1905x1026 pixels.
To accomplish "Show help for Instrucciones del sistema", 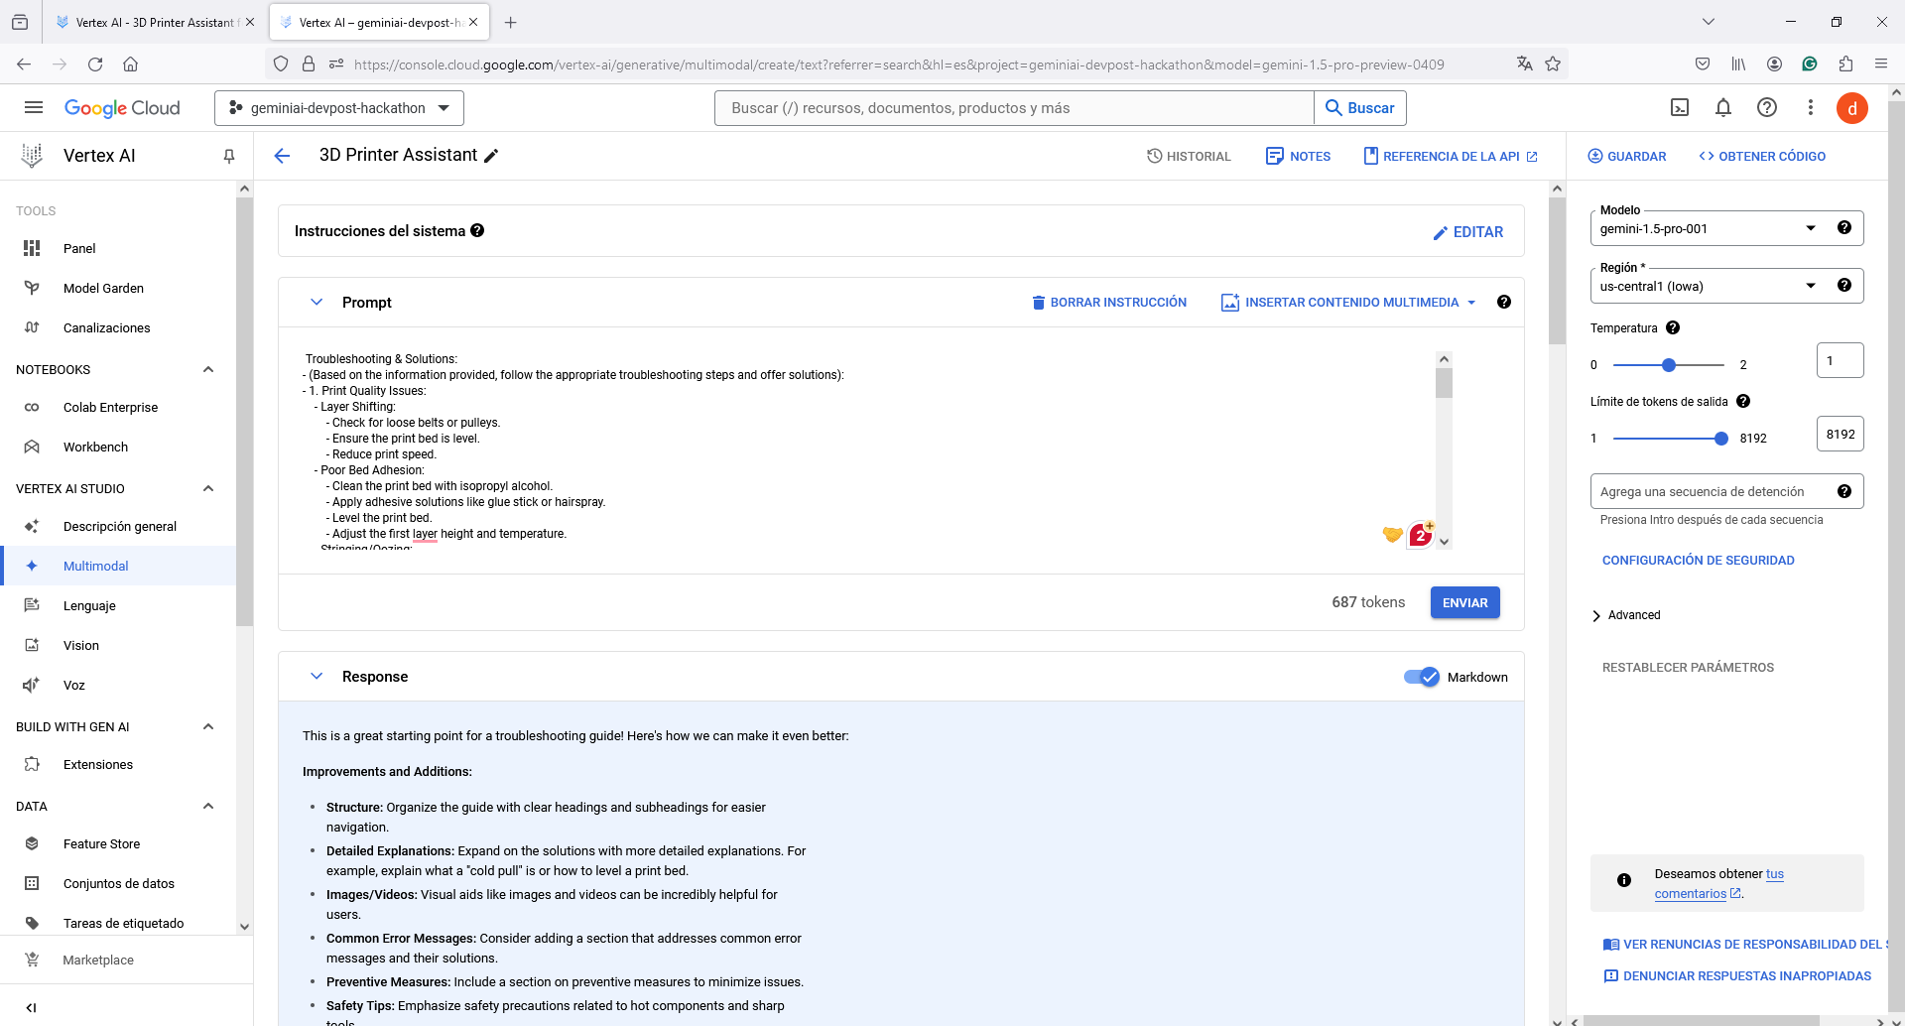I will coord(477,230).
